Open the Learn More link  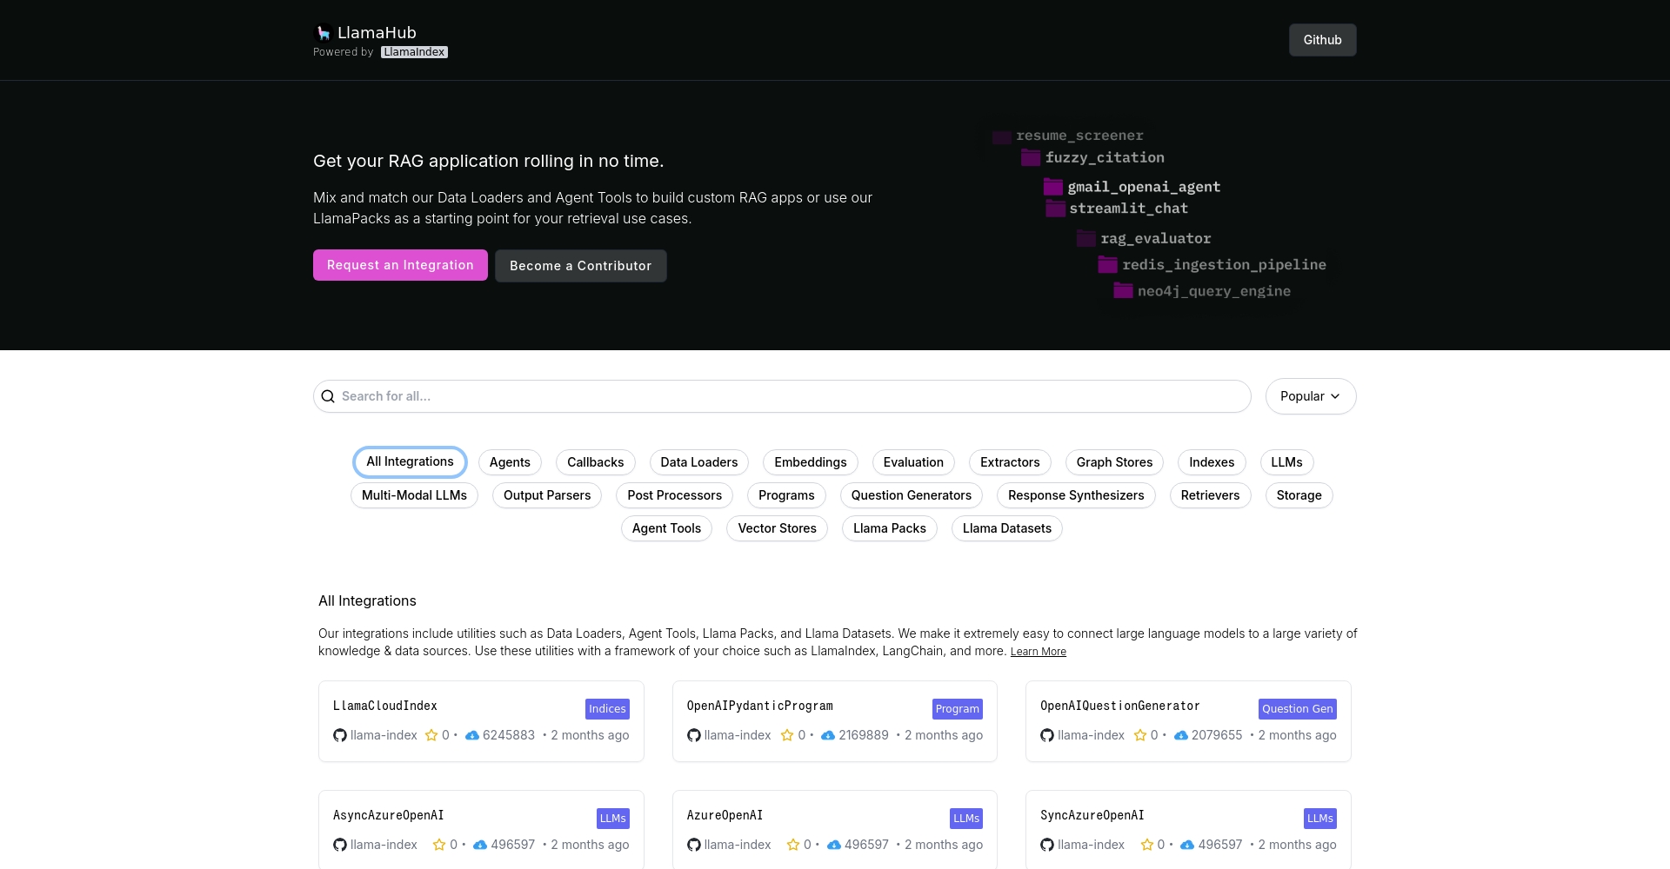pos(1038,652)
